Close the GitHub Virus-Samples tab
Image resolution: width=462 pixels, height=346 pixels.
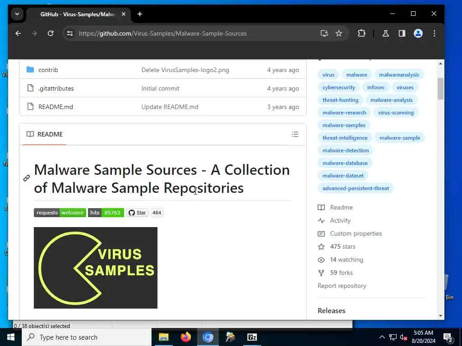pyautogui.click(x=124, y=14)
